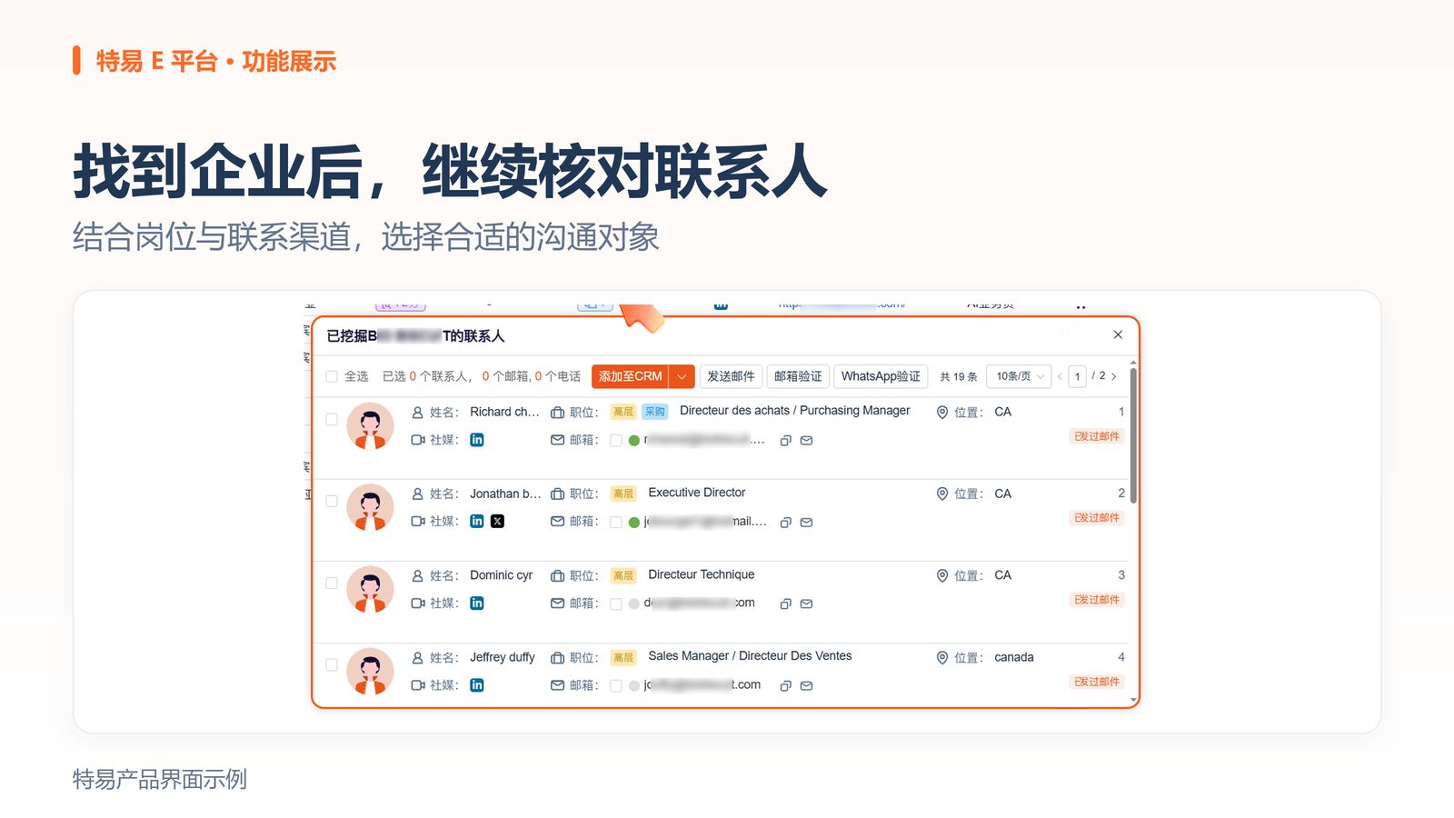Copy Jeffrey duffy's email address icon

pos(786,686)
